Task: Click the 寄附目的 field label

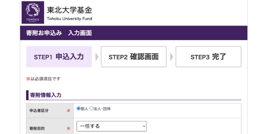Action: coord(37,129)
